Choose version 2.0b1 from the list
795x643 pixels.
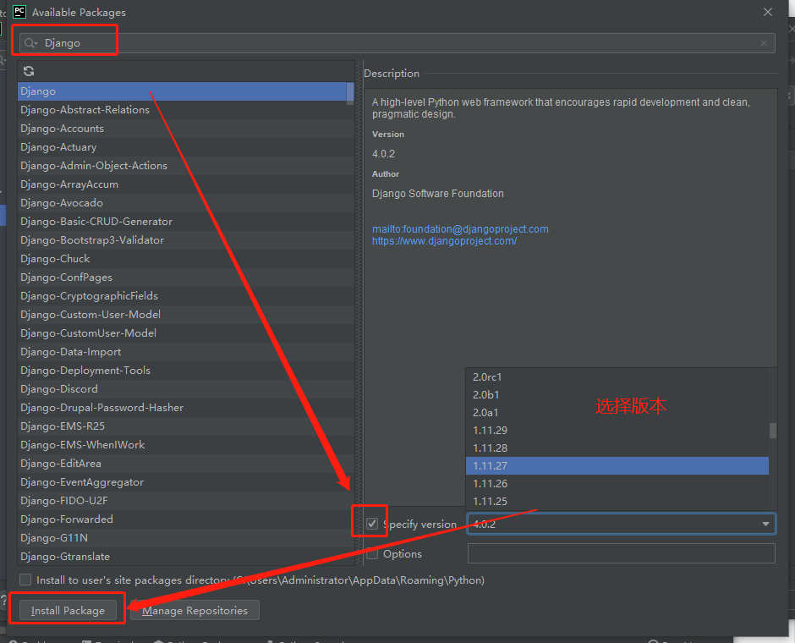[617, 394]
